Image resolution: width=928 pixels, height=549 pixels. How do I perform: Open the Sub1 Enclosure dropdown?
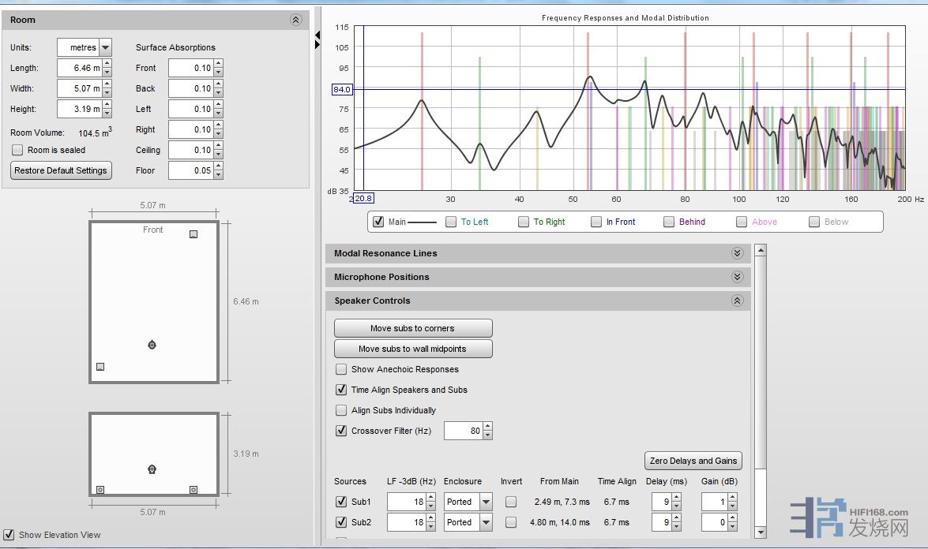pos(485,502)
